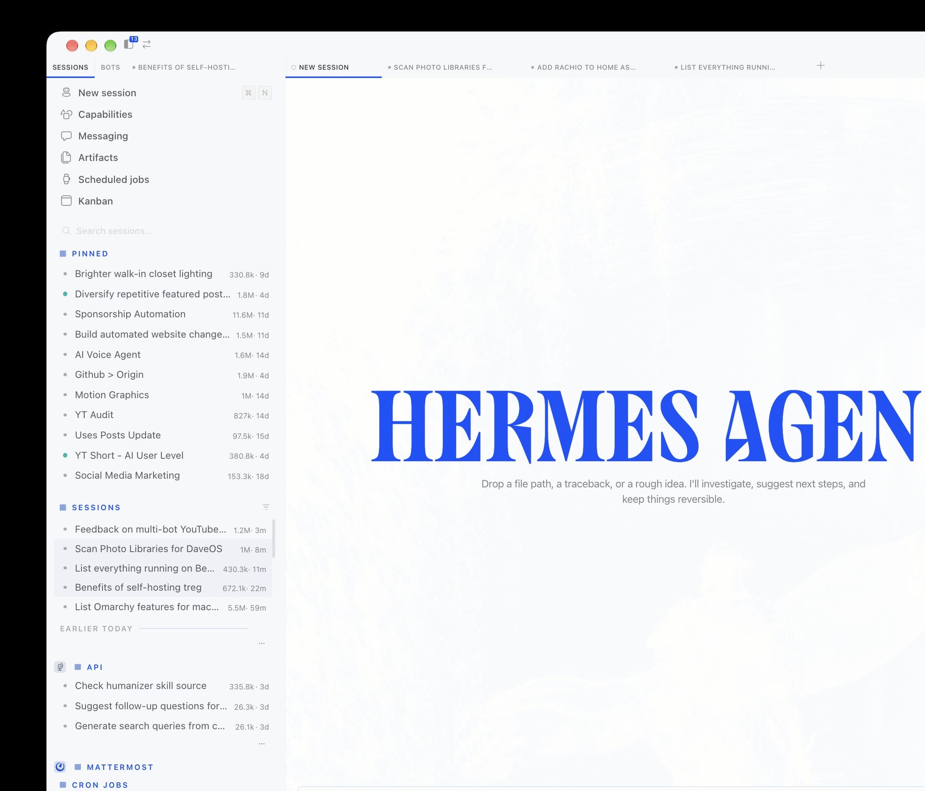Open the List Everything Runni… tab

pyautogui.click(x=725, y=67)
